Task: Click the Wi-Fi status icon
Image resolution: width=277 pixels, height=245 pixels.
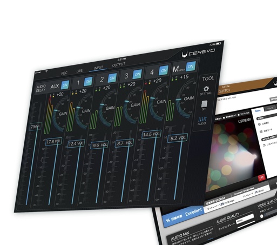Action: pos(46,71)
